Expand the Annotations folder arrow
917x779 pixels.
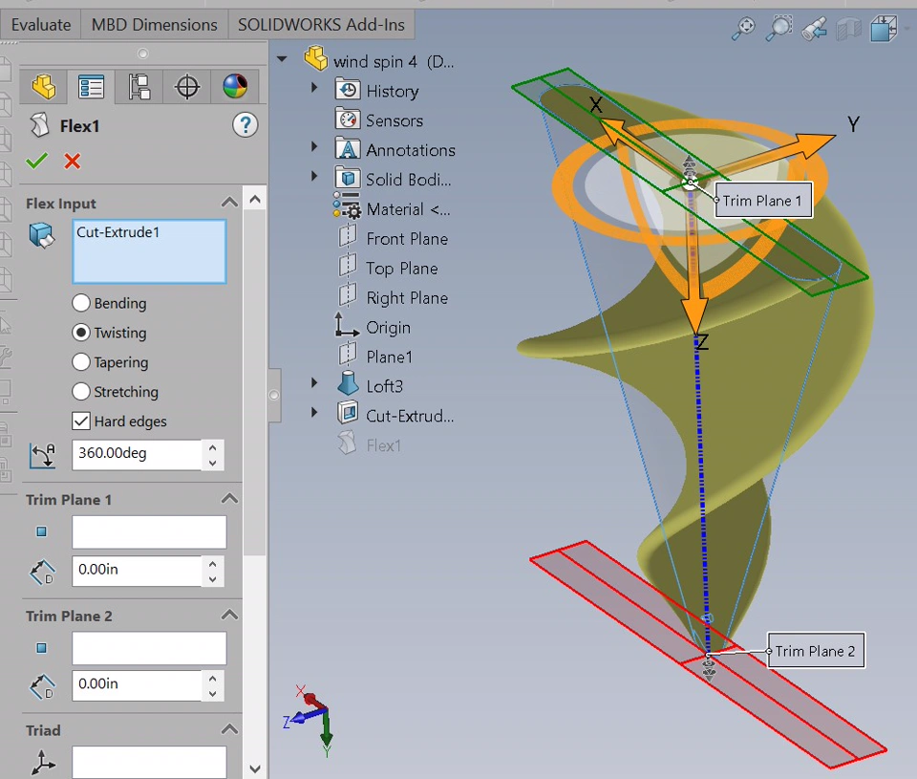pos(314,146)
